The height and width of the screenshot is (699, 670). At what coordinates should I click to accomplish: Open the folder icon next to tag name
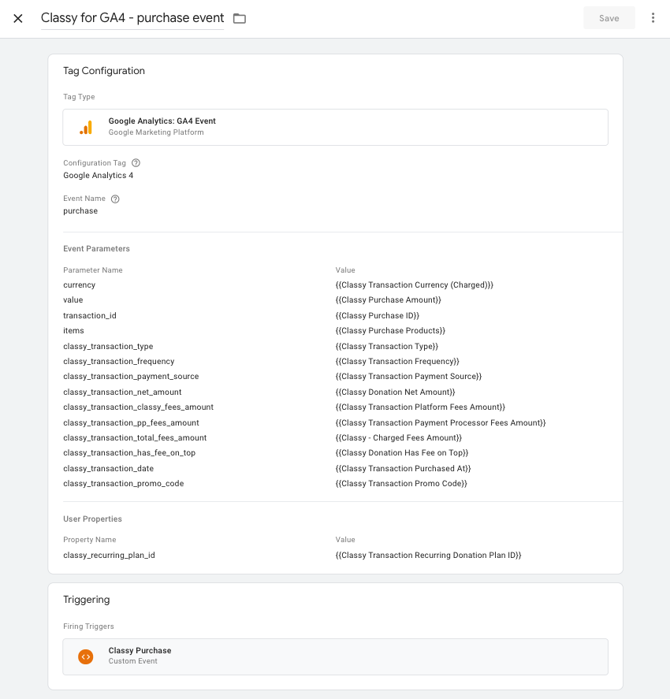tap(240, 18)
